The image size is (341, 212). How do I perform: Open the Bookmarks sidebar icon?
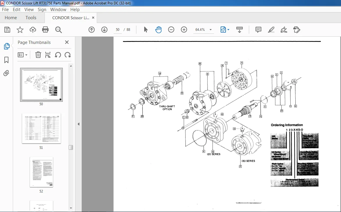[x=6, y=60]
